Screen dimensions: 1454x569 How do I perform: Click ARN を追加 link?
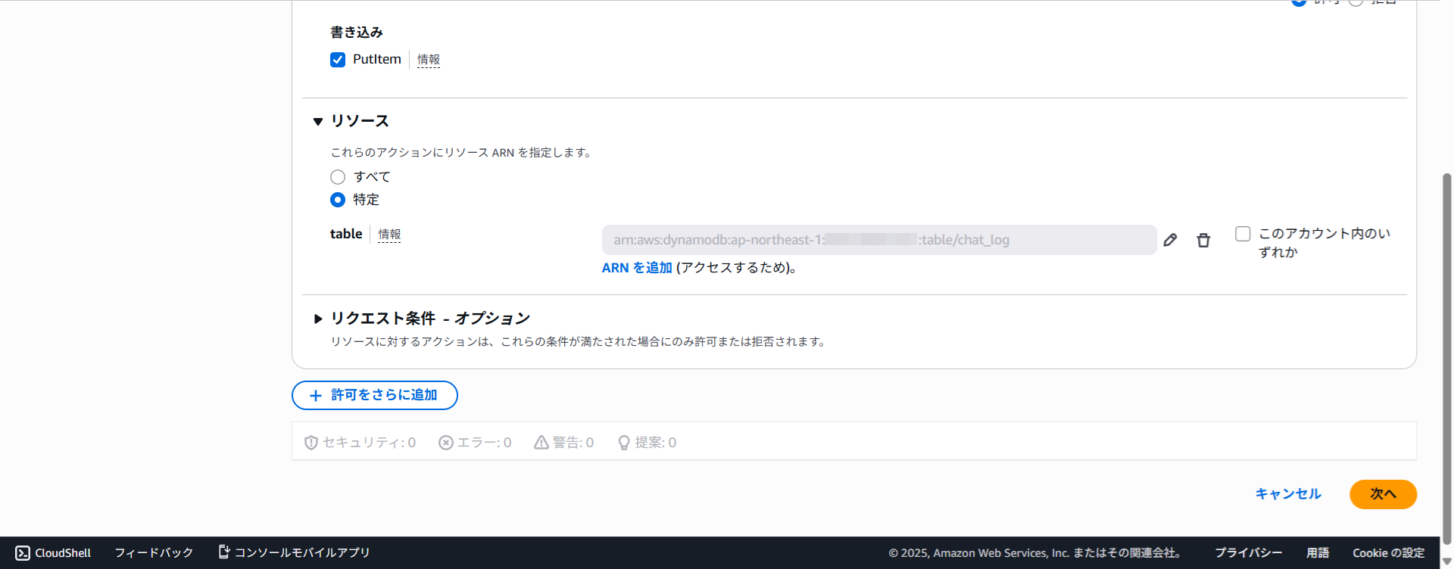[637, 268]
